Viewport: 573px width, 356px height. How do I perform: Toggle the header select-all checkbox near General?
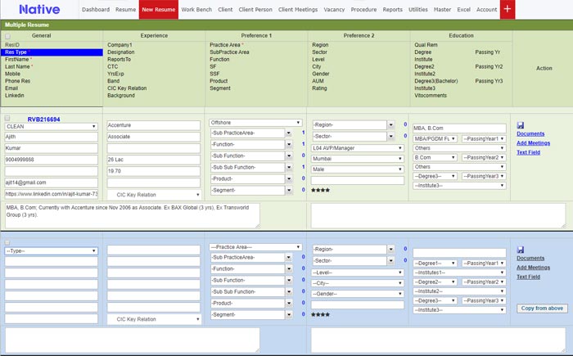7,36
